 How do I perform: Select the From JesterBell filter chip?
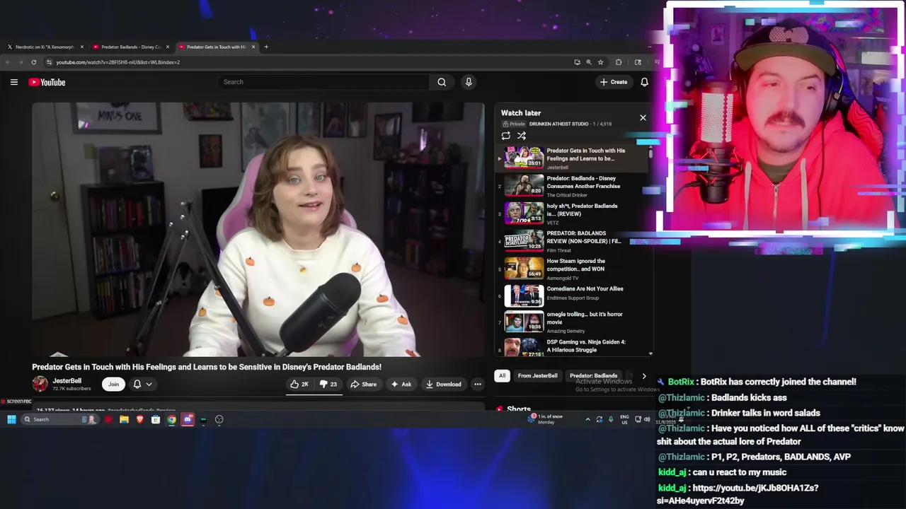537,375
